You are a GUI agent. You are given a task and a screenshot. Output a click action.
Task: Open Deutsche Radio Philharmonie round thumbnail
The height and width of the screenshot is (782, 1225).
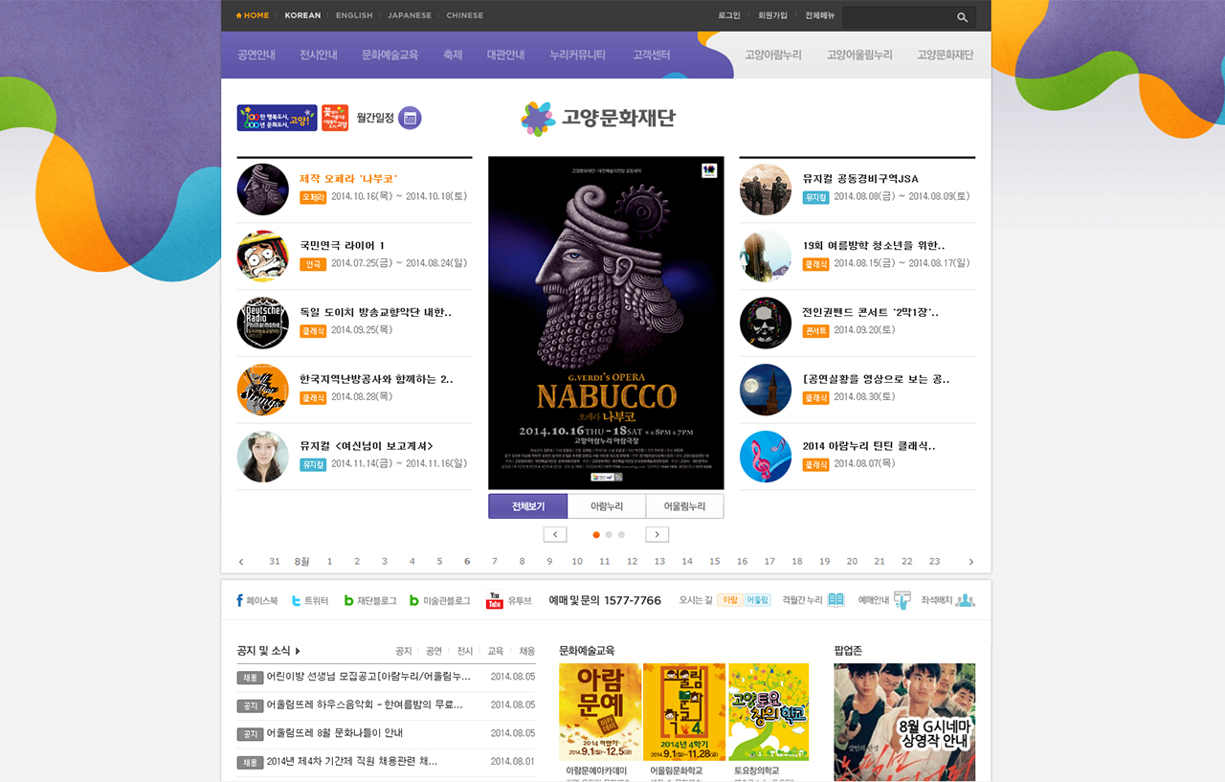coord(262,323)
